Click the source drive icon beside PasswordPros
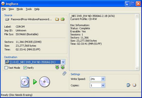The image size is (142, 98). 7,19
